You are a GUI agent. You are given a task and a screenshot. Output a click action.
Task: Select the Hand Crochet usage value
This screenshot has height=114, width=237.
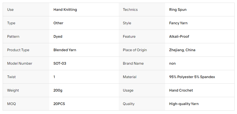coord(181,90)
